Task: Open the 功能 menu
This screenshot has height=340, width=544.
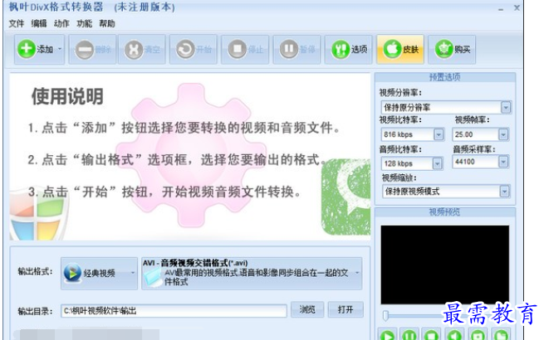Action: tap(85, 23)
